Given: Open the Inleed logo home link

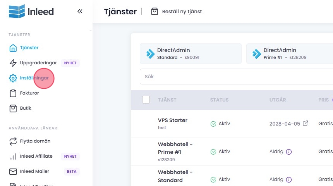Looking at the screenshot, I should [x=31, y=12].
